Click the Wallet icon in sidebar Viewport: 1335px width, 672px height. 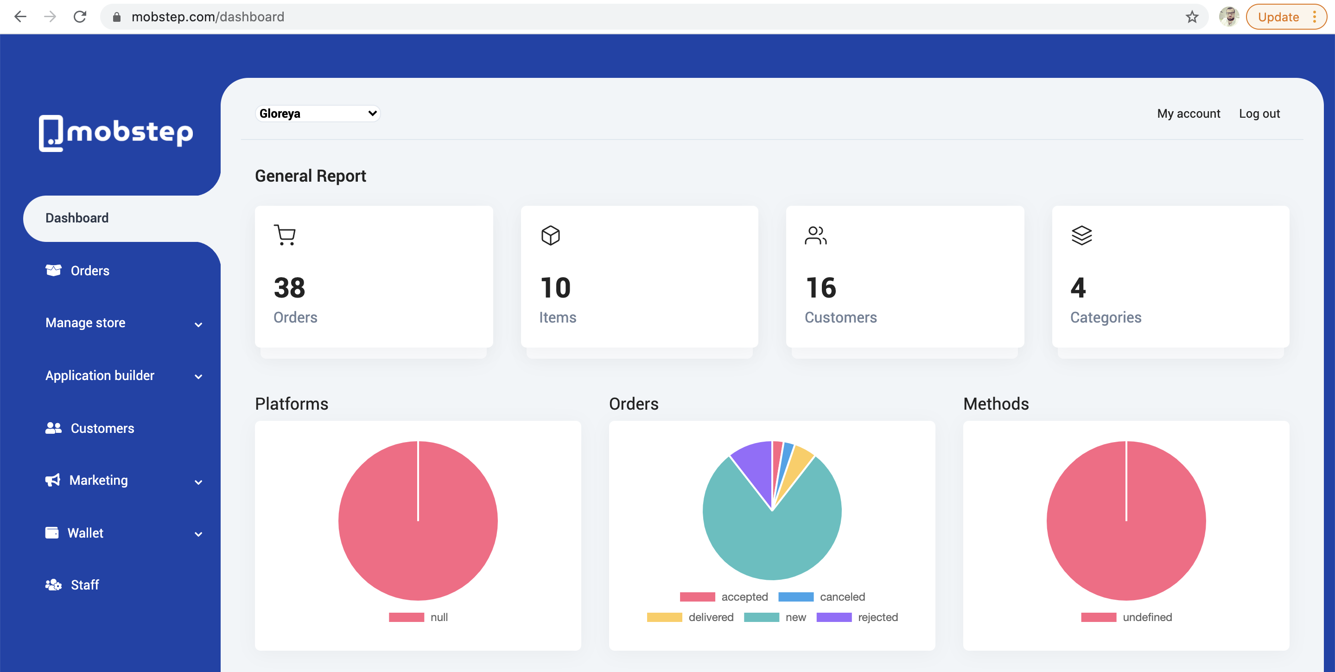click(52, 533)
